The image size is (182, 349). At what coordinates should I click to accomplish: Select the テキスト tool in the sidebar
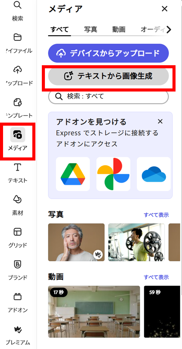17,173
